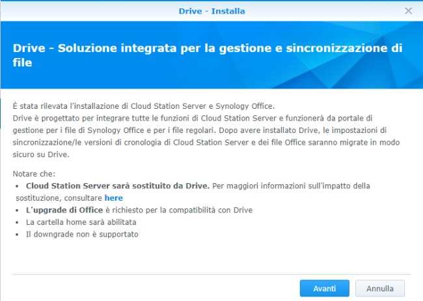Viewport: 423px width, 301px height.
Task: Click bullet "La cartella home sarà abilitata"
Action: tap(81, 222)
